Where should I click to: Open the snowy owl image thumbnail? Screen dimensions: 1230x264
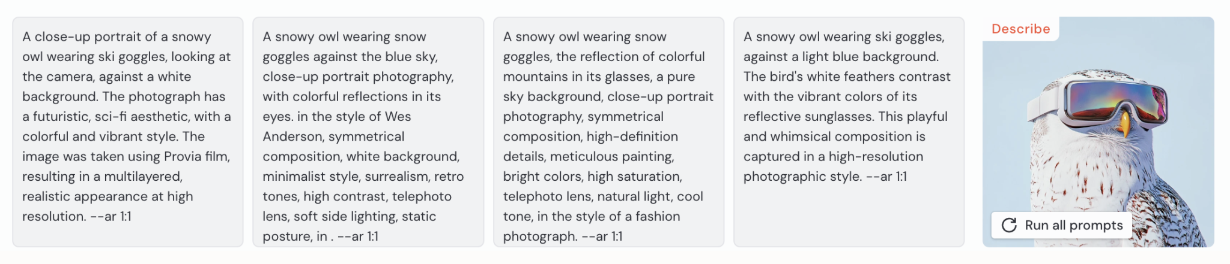point(1098,132)
